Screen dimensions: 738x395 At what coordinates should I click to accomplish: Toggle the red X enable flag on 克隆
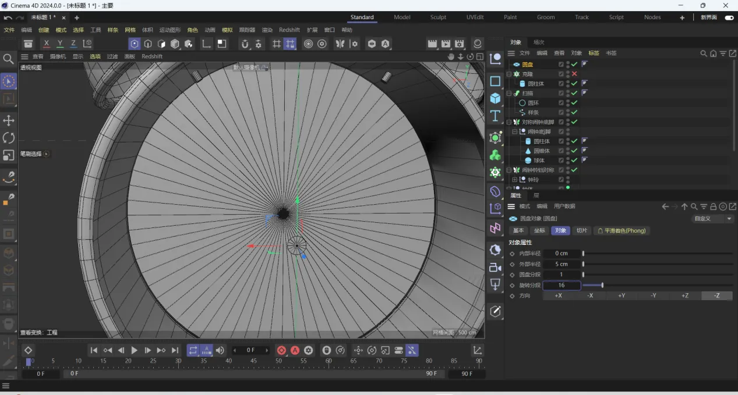pos(574,74)
